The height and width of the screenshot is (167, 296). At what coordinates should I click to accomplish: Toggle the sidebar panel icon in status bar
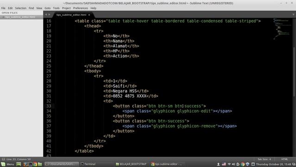tap(3, 159)
